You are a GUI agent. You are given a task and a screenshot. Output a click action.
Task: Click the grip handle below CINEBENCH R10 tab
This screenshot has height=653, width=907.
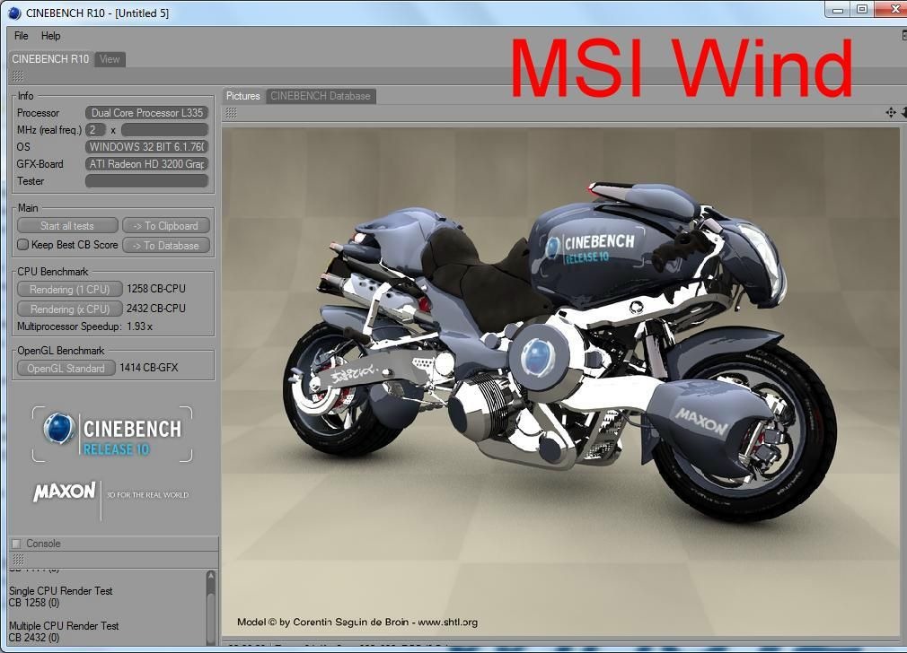(18, 77)
